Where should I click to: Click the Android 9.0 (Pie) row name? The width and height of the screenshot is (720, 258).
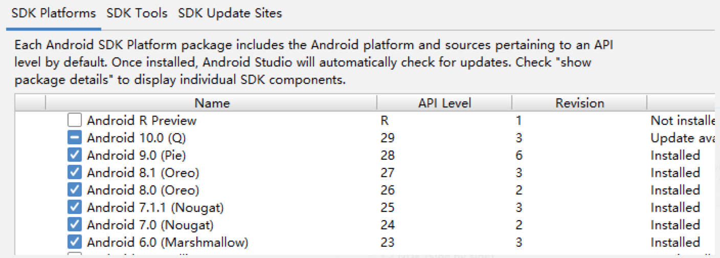(136, 156)
